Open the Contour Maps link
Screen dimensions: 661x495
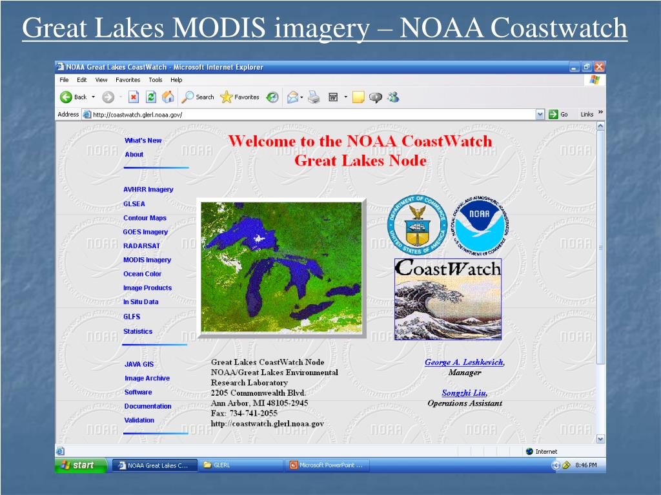coord(145,218)
